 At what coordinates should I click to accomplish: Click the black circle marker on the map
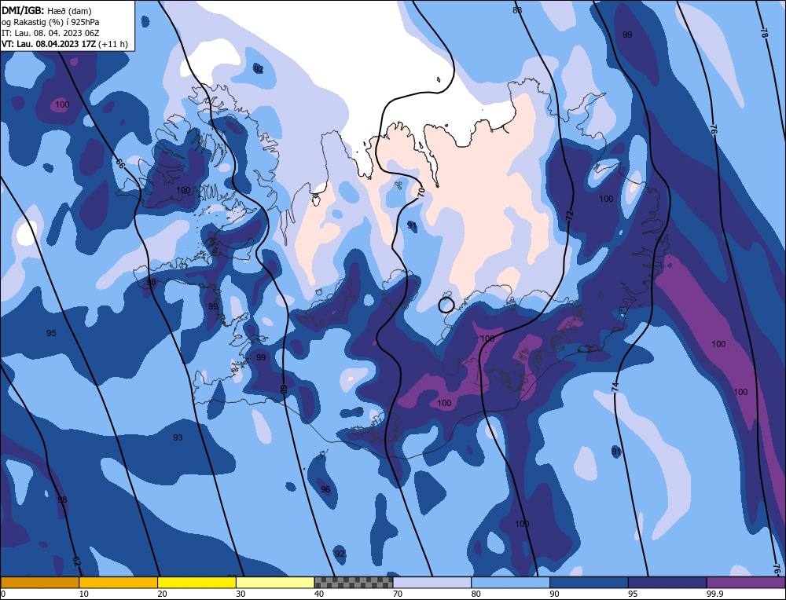click(446, 305)
